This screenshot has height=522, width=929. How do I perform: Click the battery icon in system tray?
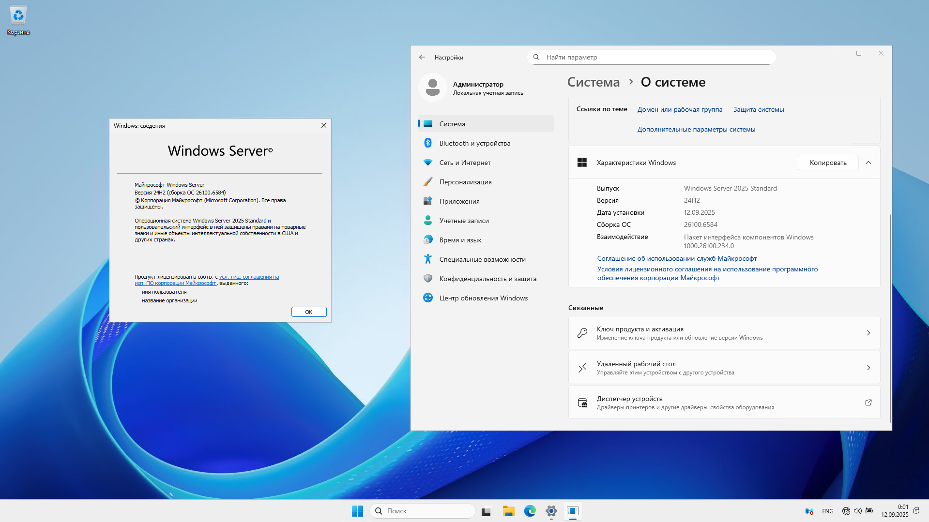pyautogui.click(x=869, y=511)
